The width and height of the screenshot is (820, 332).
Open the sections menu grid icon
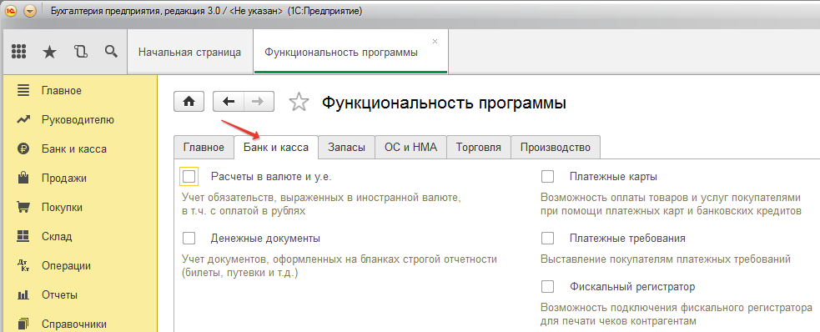coord(19,51)
